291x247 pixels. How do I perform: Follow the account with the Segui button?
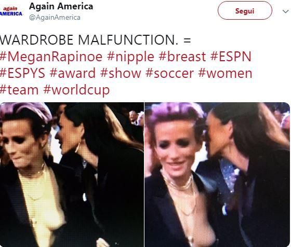245,10
